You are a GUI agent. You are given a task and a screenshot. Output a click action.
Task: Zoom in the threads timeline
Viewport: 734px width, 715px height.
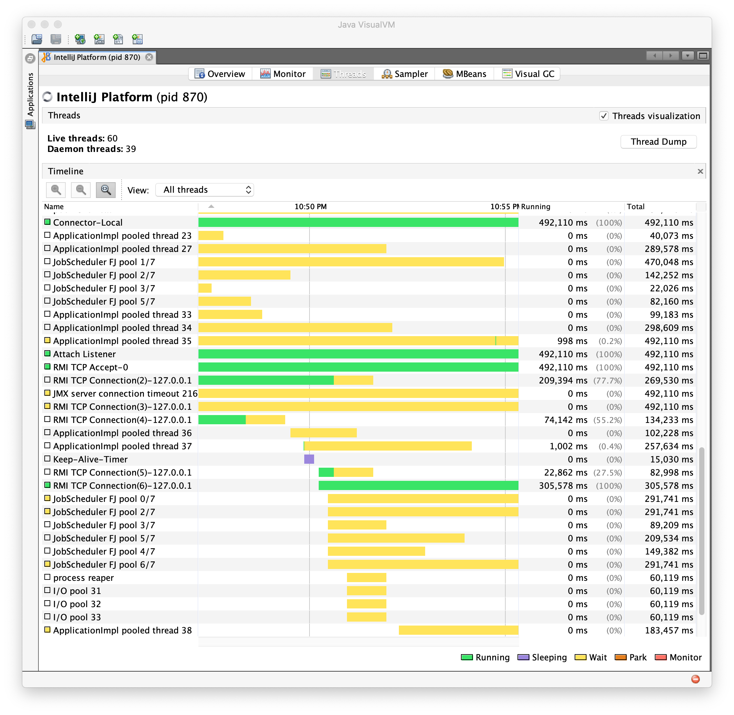pyautogui.click(x=56, y=190)
